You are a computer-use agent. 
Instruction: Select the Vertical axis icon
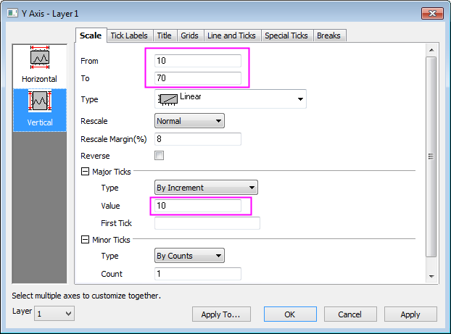(x=39, y=101)
